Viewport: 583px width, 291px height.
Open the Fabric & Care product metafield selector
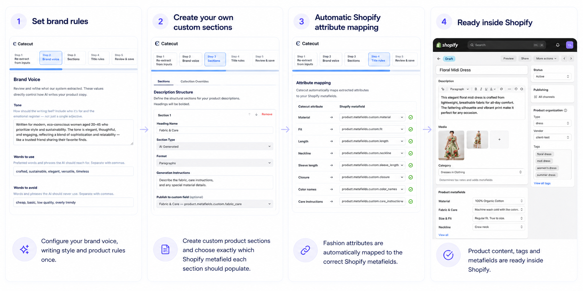point(499,210)
